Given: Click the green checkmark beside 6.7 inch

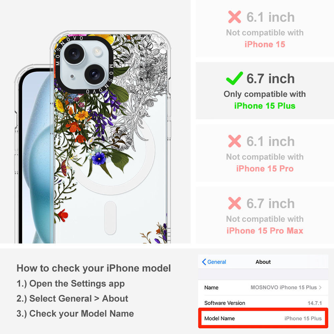Looking at the screenshot, I should click(234, 78).
